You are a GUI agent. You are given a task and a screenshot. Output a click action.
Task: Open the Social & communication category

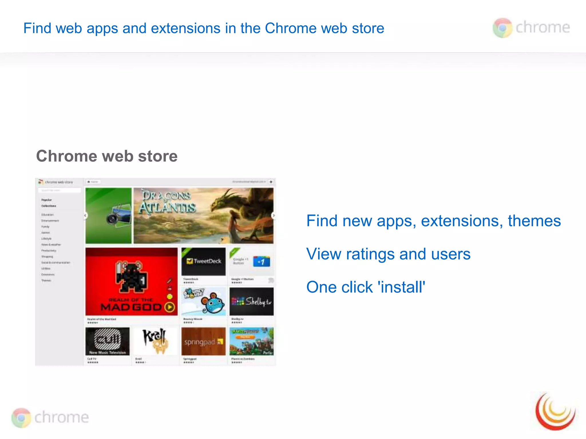56,262
